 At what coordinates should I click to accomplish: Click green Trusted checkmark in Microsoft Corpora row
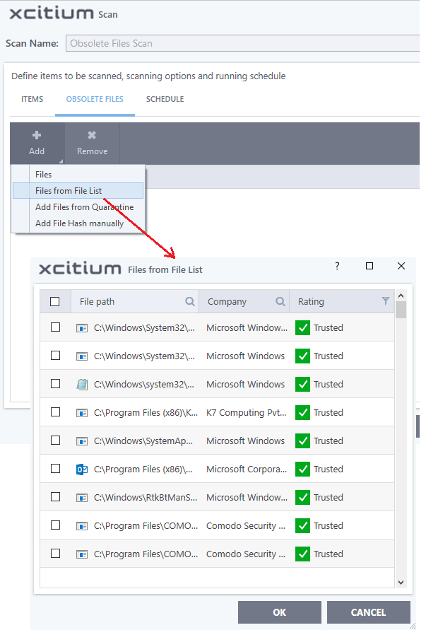(302, 469)
